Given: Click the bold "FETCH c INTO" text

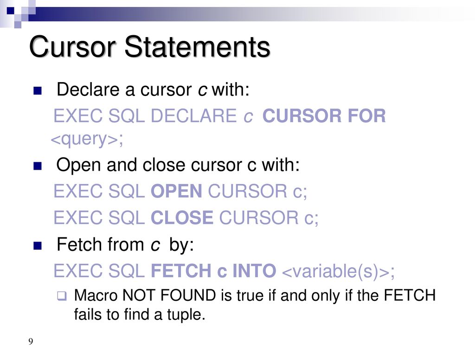Looking at the screenshot, I should (213, 270).
